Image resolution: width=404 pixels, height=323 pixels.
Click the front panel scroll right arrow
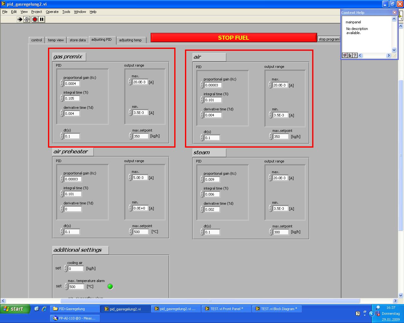395,301
